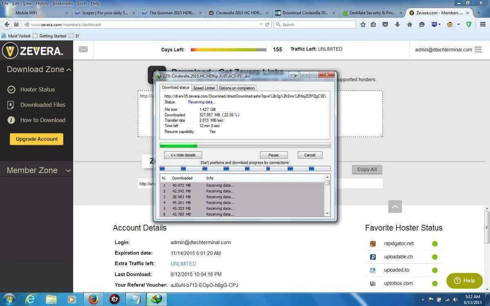Open the account menu icon beside admin email

[479, 49]
